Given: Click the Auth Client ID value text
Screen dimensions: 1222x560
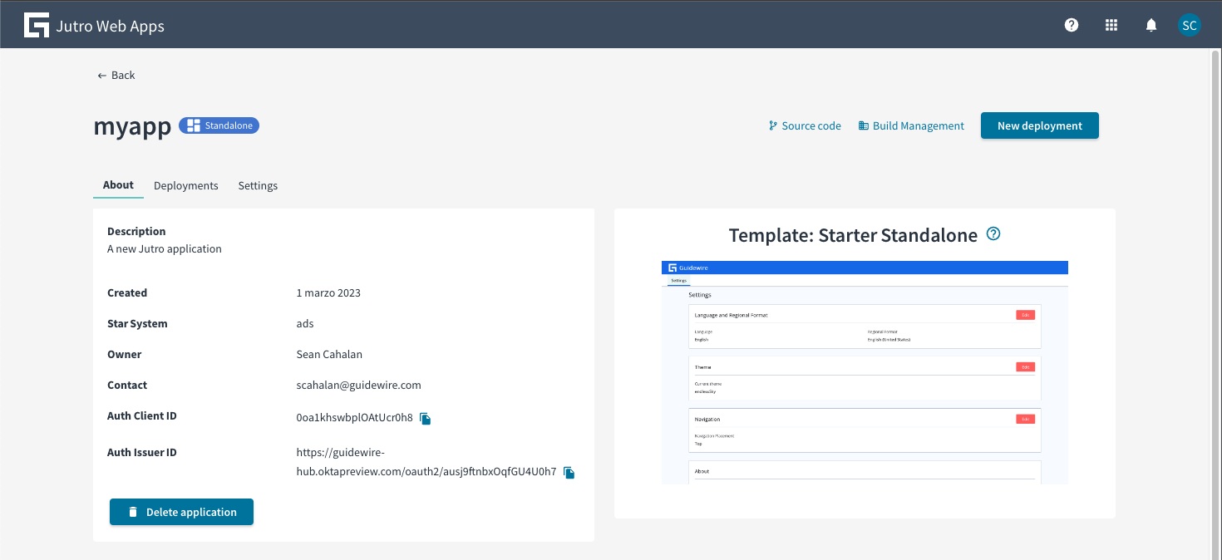Looking at the screenshot, I should point(354,417).
